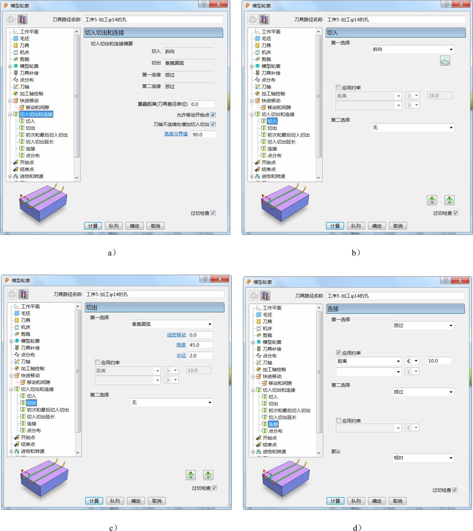This screenshot has height=531, width=473.
Task: Select 切入切出延长 in dialog c's tree
Action: tap(41, 417)
